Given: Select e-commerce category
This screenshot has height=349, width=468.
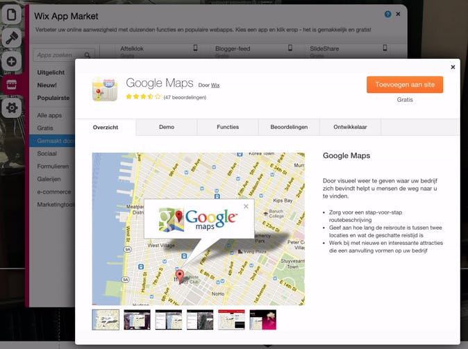Looking at the screenshot, I should coord(54,192).
